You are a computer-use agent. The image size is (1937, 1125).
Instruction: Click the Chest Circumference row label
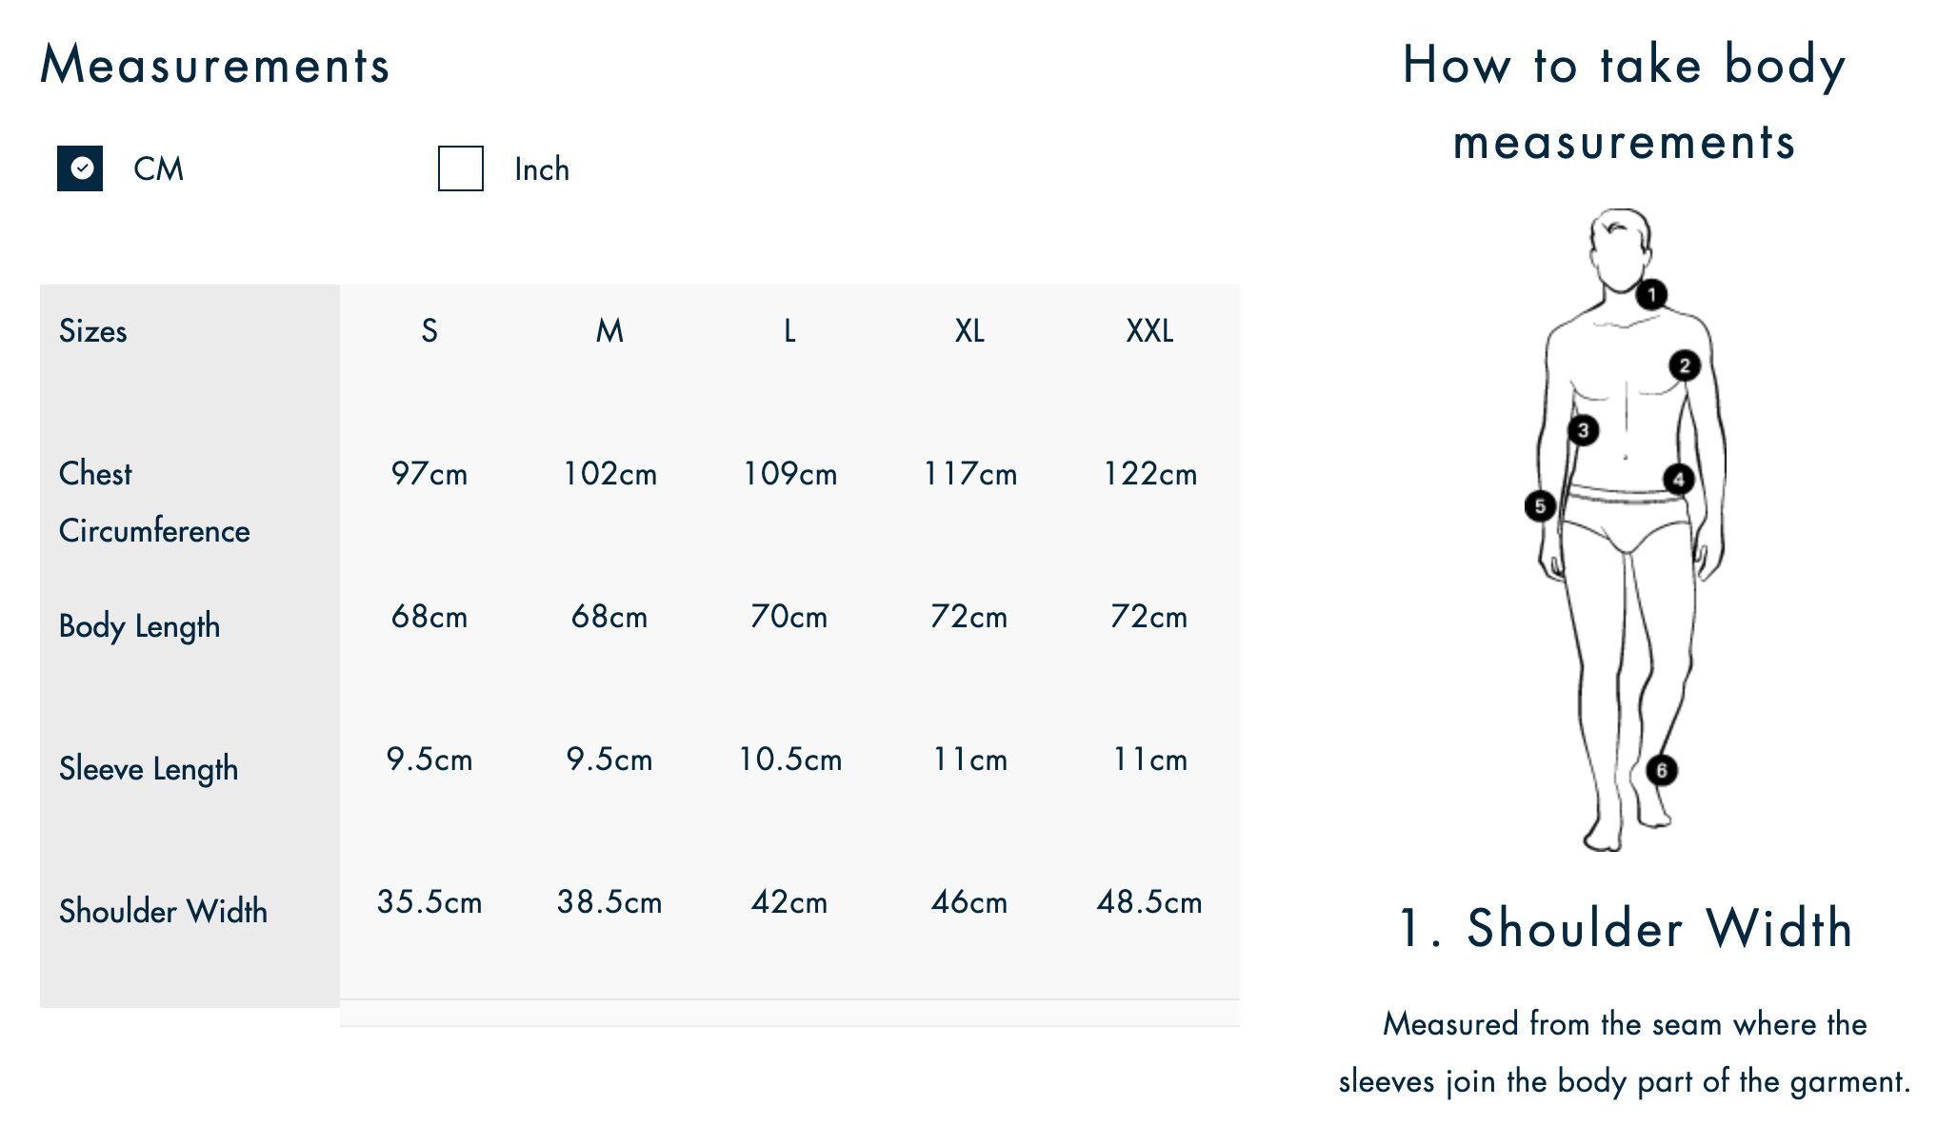click(153, 502)
